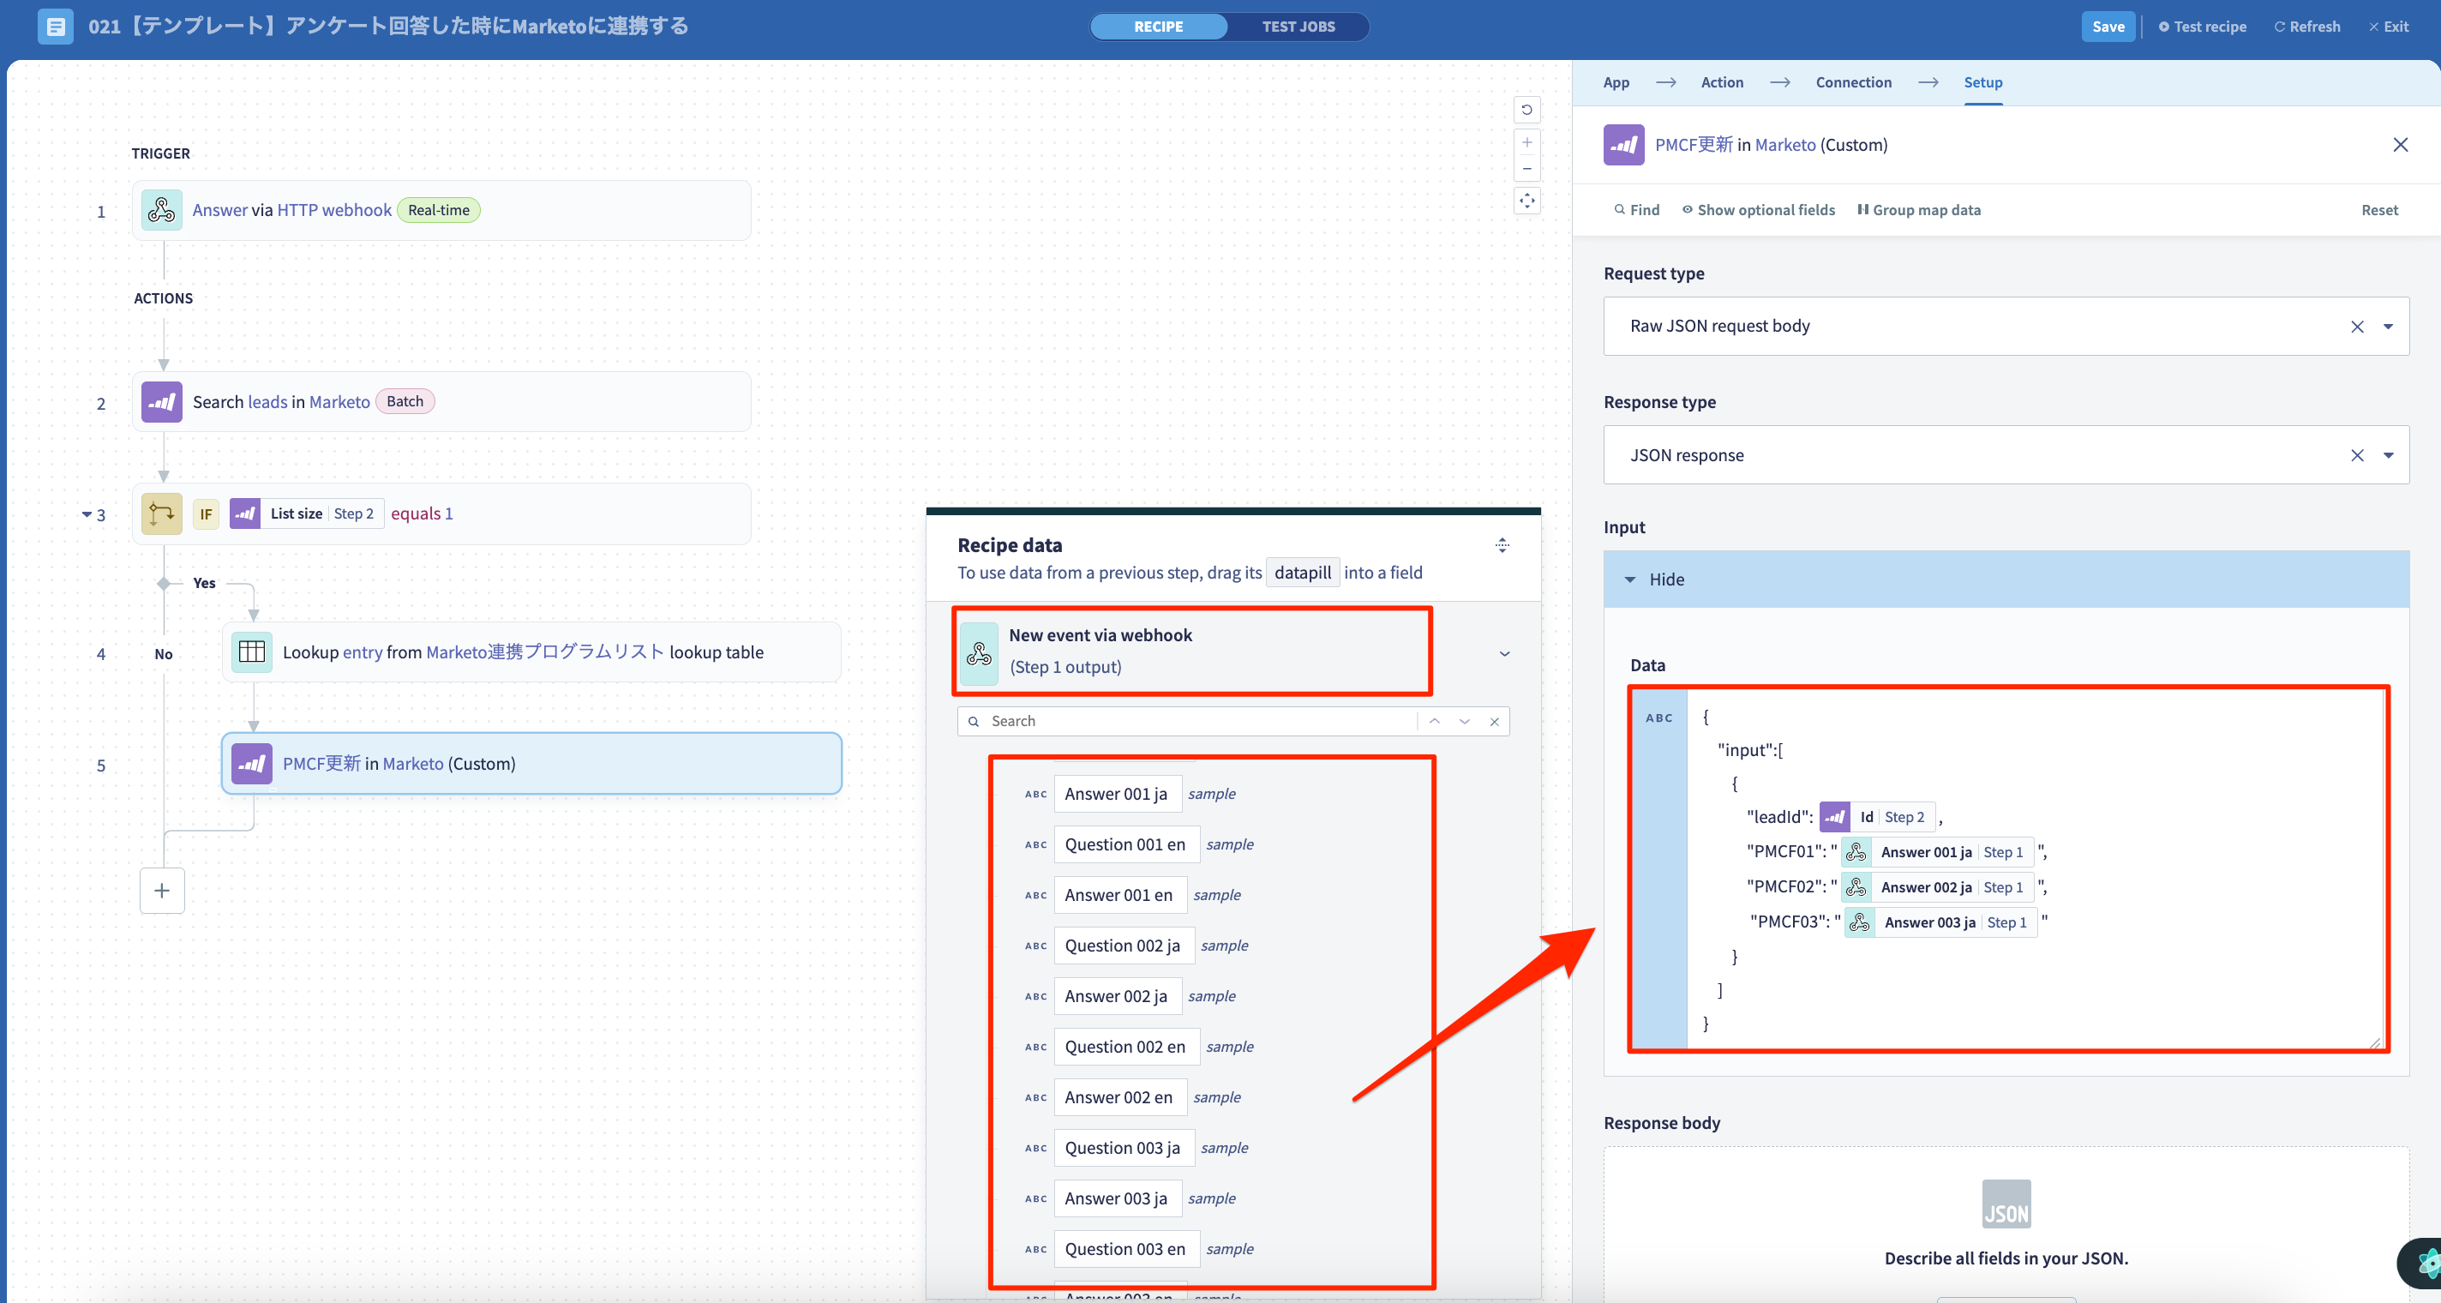The height and width of the screenshot is (1303, 2441).
Task: Fit recipe to screen using center icon
Action: click(x=1526, y=201)
